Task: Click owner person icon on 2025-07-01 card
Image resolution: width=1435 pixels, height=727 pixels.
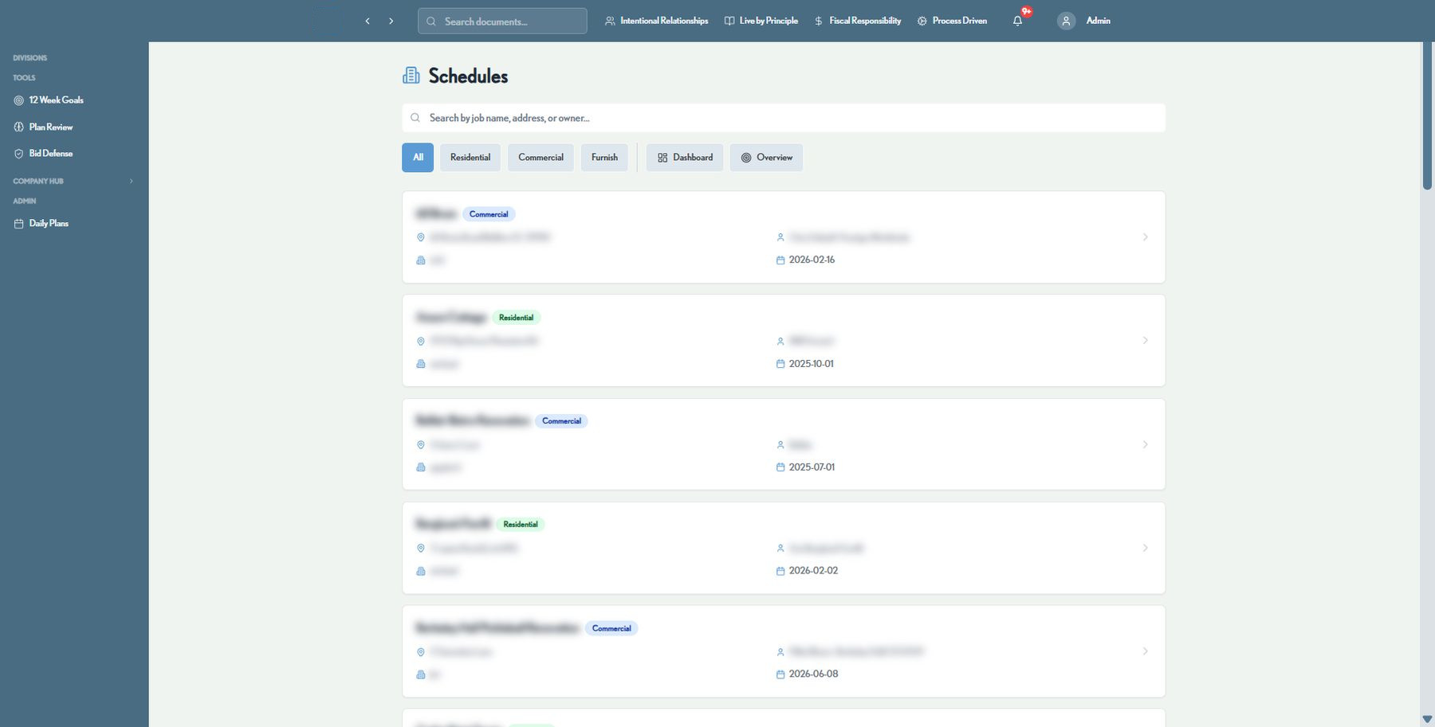Action: click(780, 444)
